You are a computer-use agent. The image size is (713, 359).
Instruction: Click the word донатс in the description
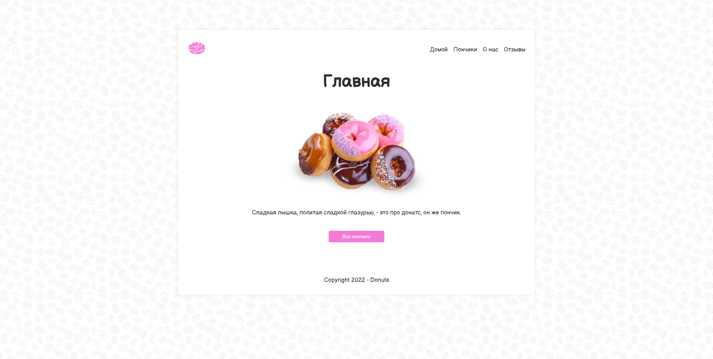pyautogui.click(x=411, y=212)
